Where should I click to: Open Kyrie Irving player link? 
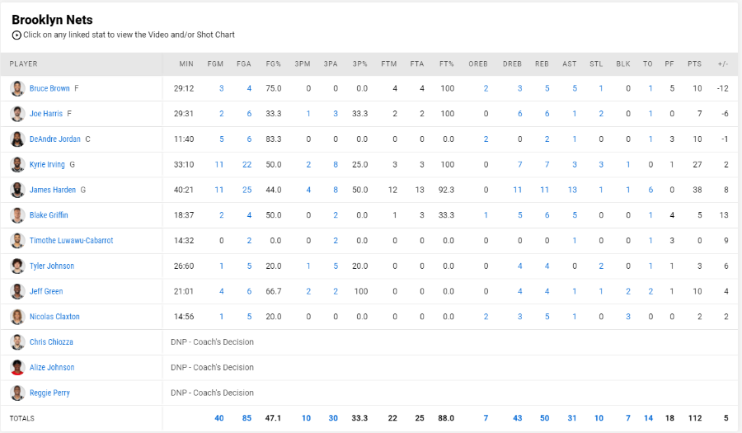pyautogui.click(x=47, y=165)
